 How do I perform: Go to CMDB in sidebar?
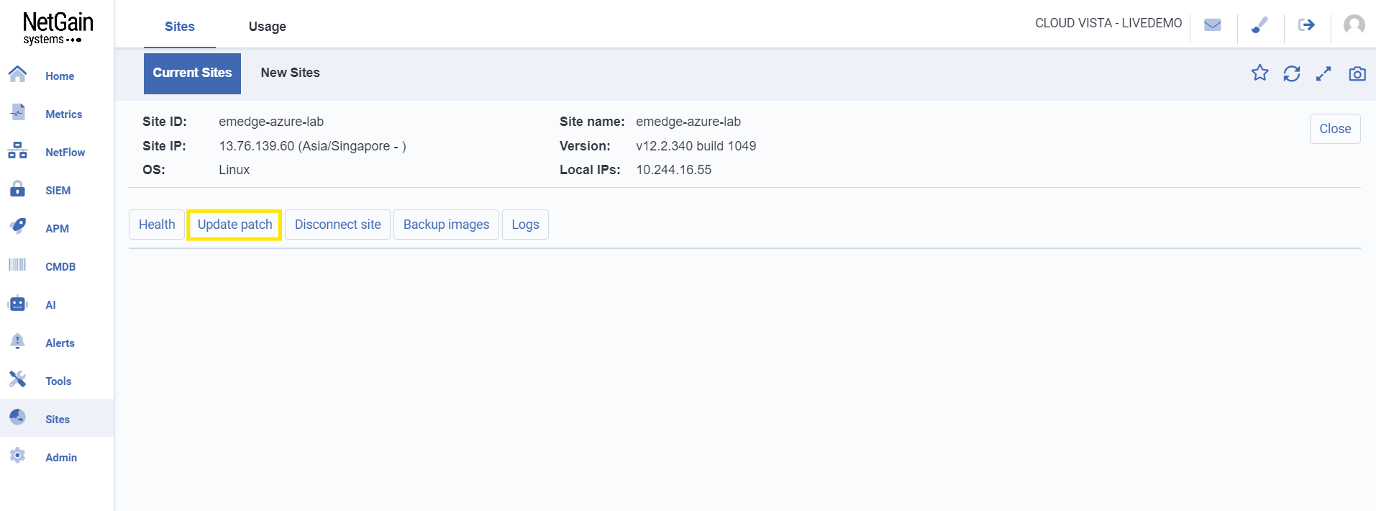[60, 267]
